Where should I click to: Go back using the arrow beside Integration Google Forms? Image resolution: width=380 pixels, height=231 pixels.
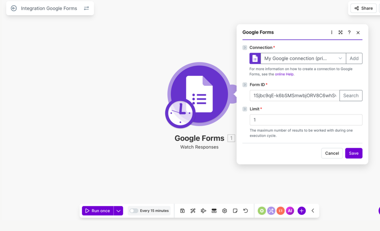(14, 8)
